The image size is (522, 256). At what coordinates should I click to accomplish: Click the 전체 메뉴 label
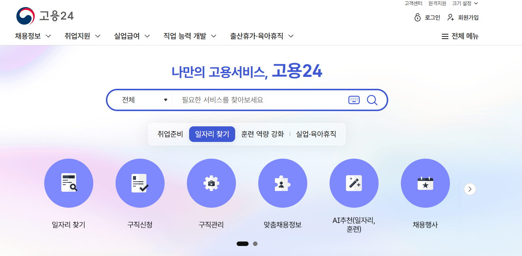click(465, 36)
